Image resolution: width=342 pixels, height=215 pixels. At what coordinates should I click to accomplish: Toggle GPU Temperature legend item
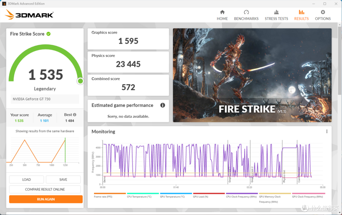(x=176, y=195)
